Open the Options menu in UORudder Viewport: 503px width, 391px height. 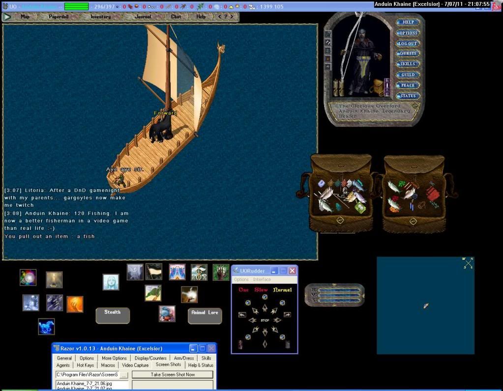click(241, 279)
